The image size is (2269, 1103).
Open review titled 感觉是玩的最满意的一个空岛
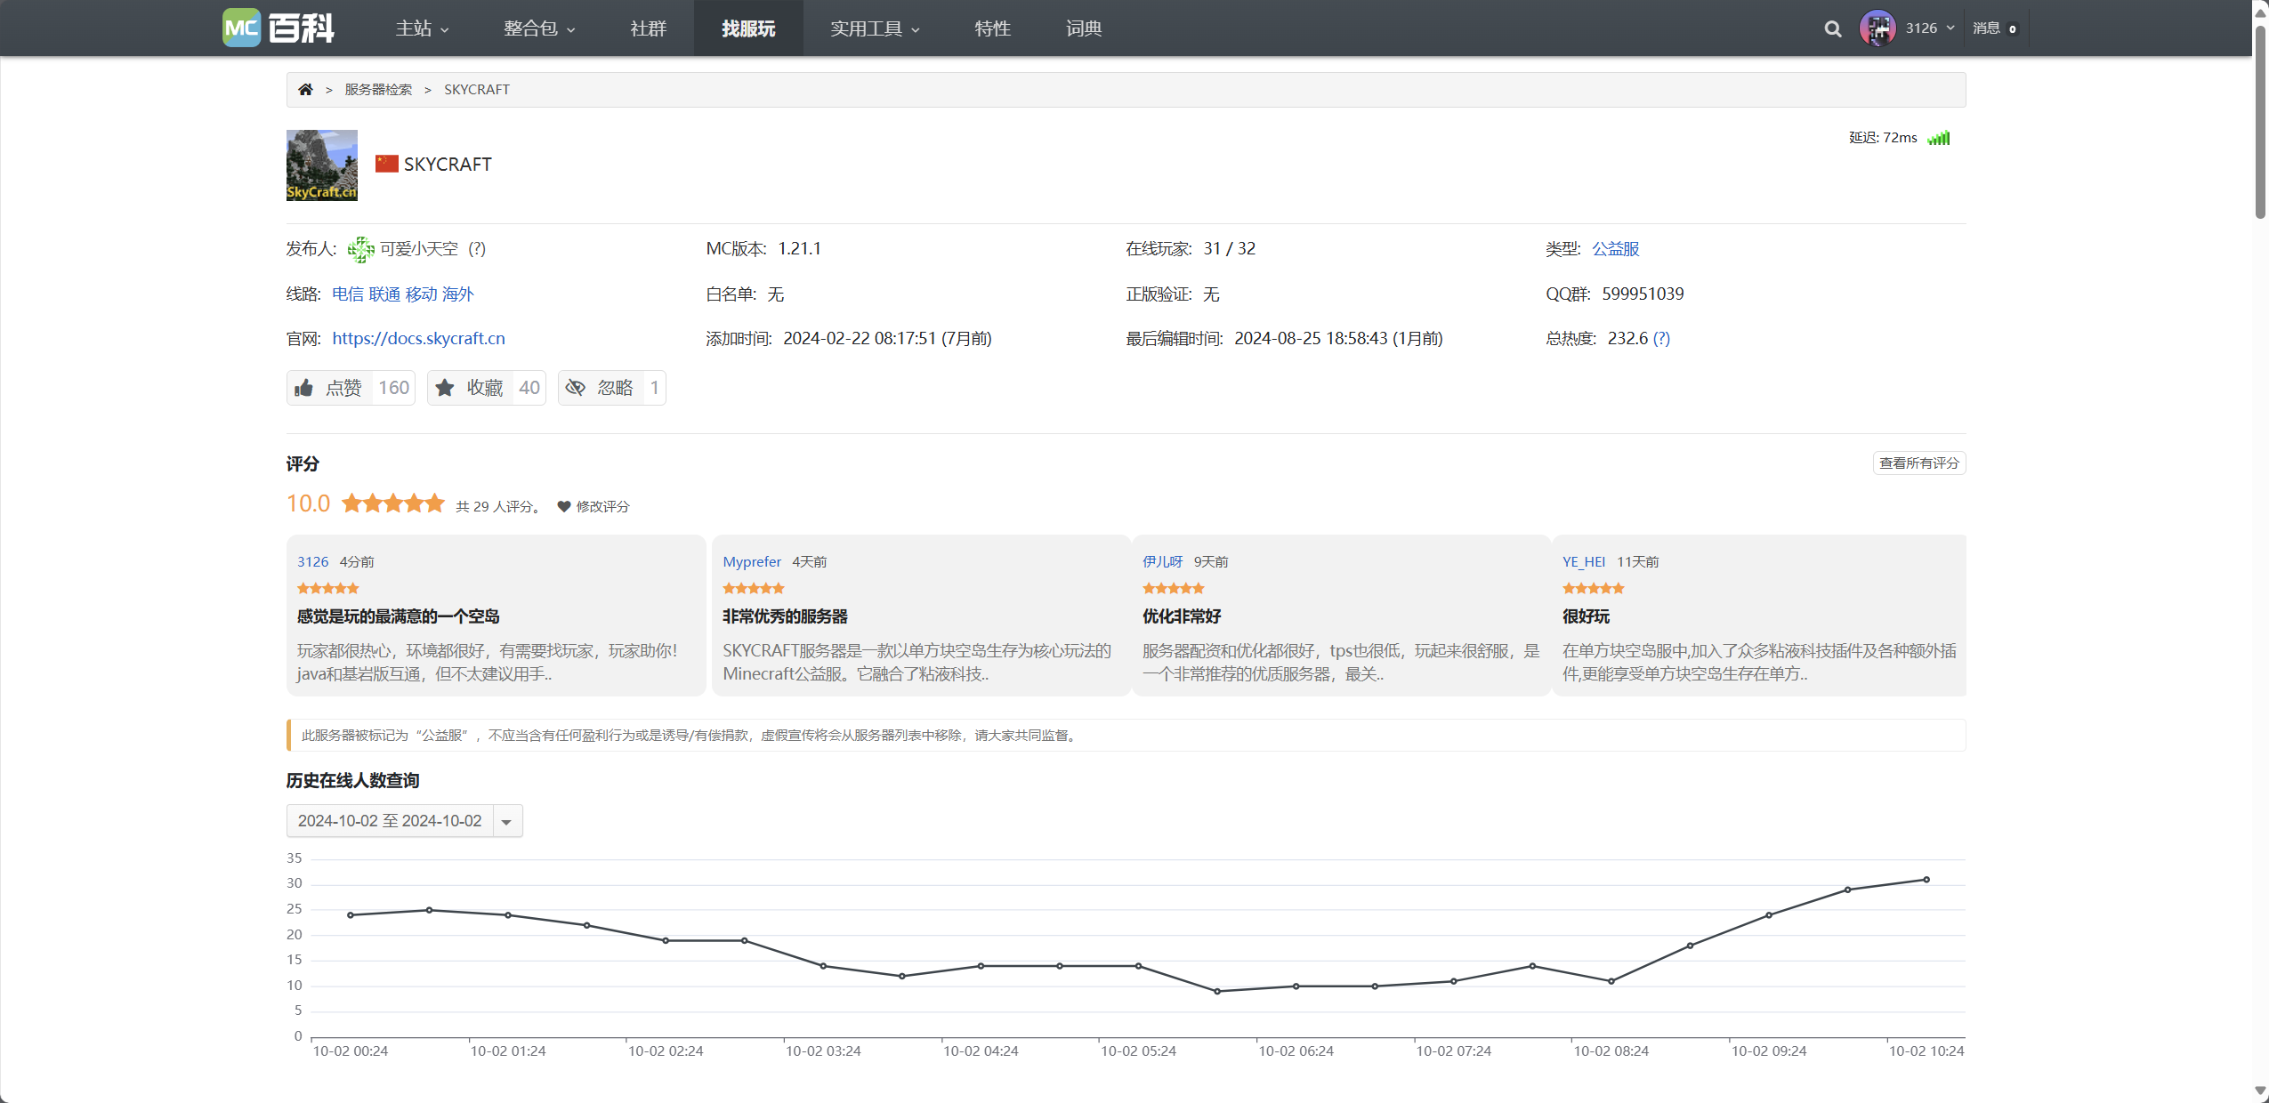pos(398,616)
